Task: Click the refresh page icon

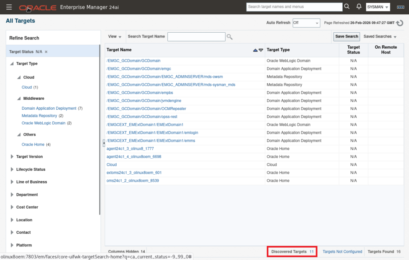Action: (x=399, y=23)
